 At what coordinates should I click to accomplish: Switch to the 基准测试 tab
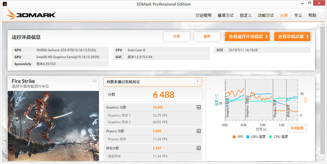pyautogui.click(x=226, y=15)
